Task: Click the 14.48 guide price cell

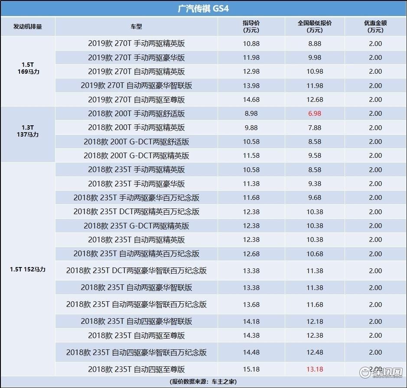Action: (251, 352)
